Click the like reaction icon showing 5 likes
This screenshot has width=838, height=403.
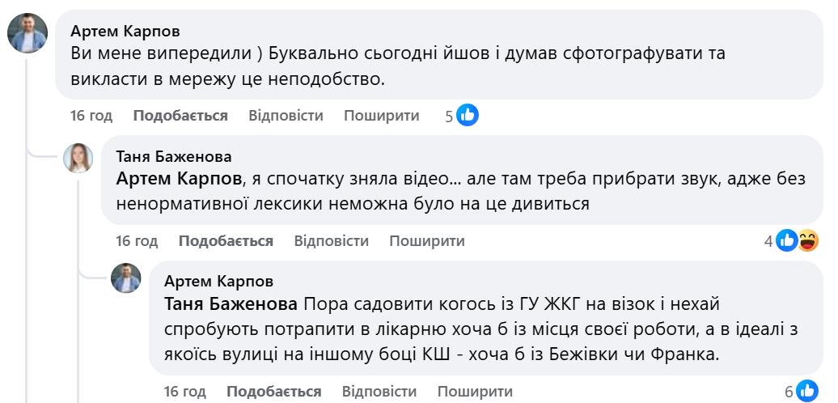[x=468, y=116]
